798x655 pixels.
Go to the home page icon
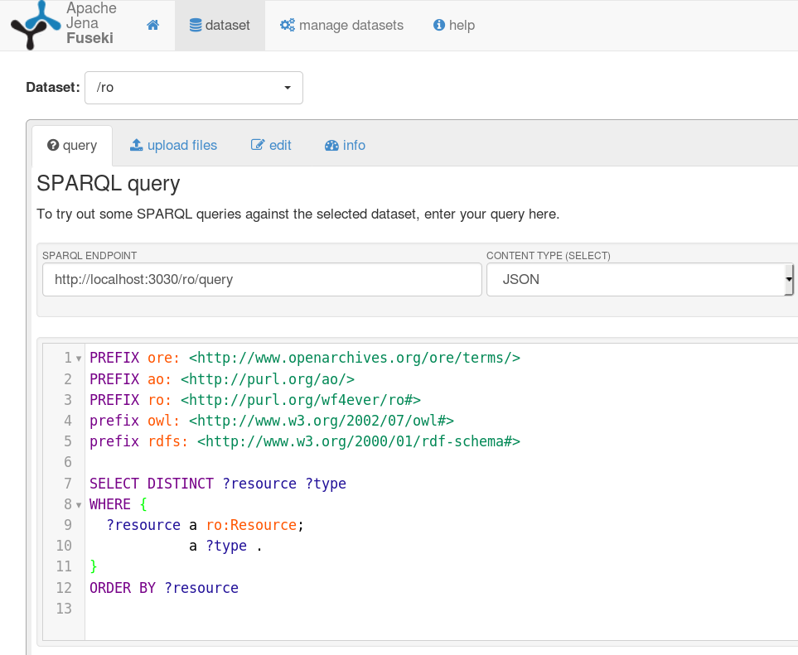point(152,25)
